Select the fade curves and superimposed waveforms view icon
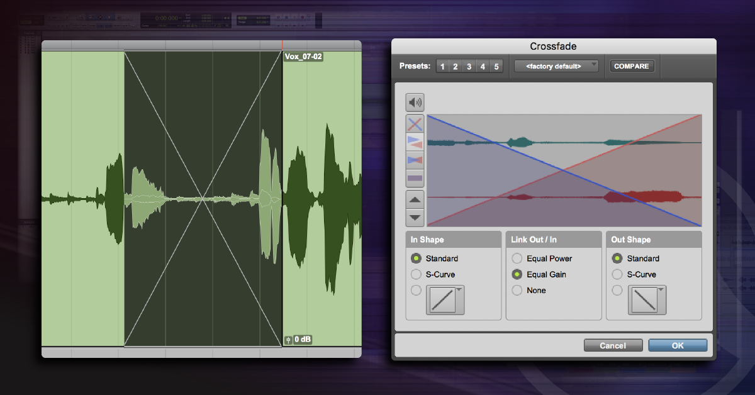 pos(415,160)
